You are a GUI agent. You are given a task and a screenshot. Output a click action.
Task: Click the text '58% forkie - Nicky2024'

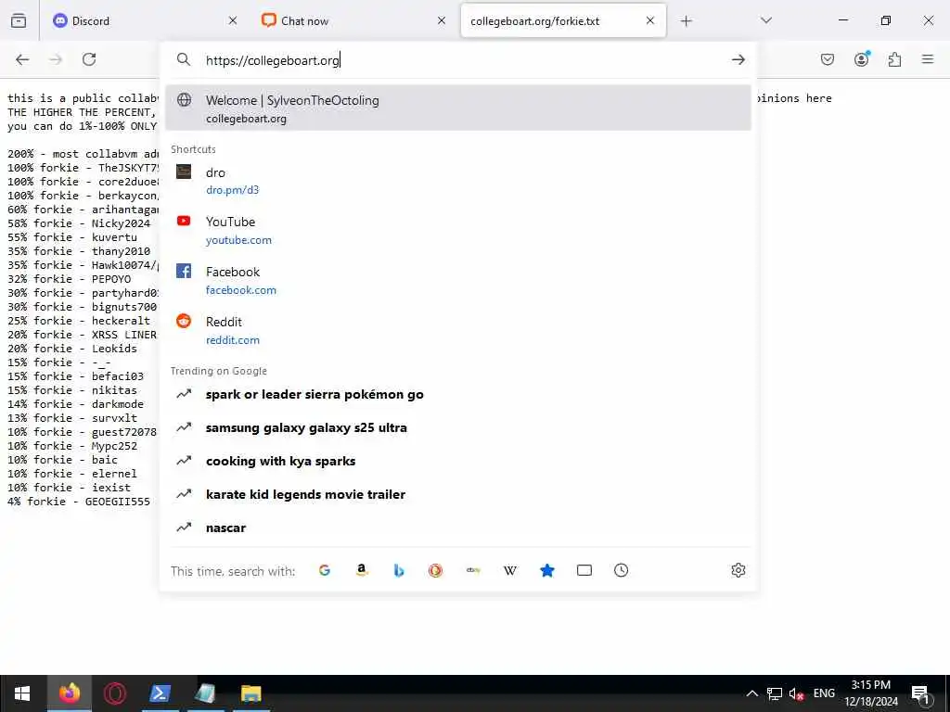(79, 223)
